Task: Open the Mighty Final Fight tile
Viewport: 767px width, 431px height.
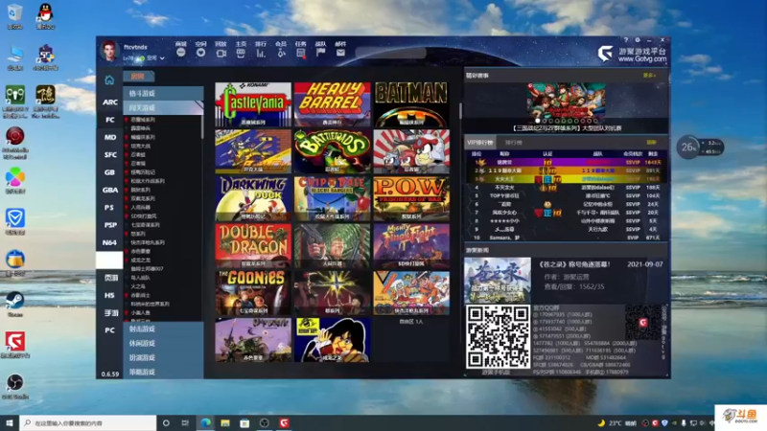Action: 411,245
